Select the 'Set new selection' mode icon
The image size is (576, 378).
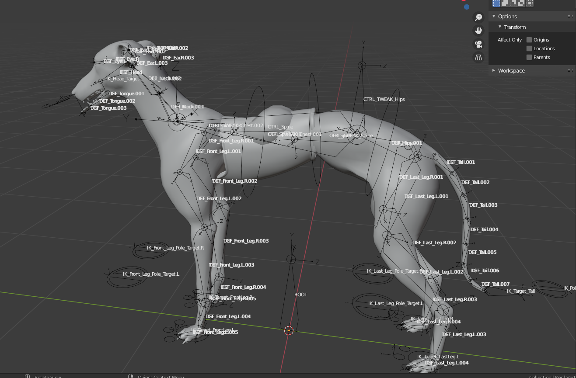coord(496,3)
